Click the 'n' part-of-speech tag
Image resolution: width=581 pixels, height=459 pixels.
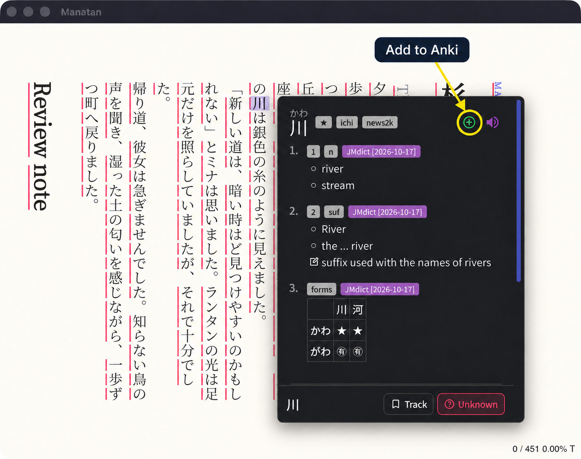(x=330, y=152)
